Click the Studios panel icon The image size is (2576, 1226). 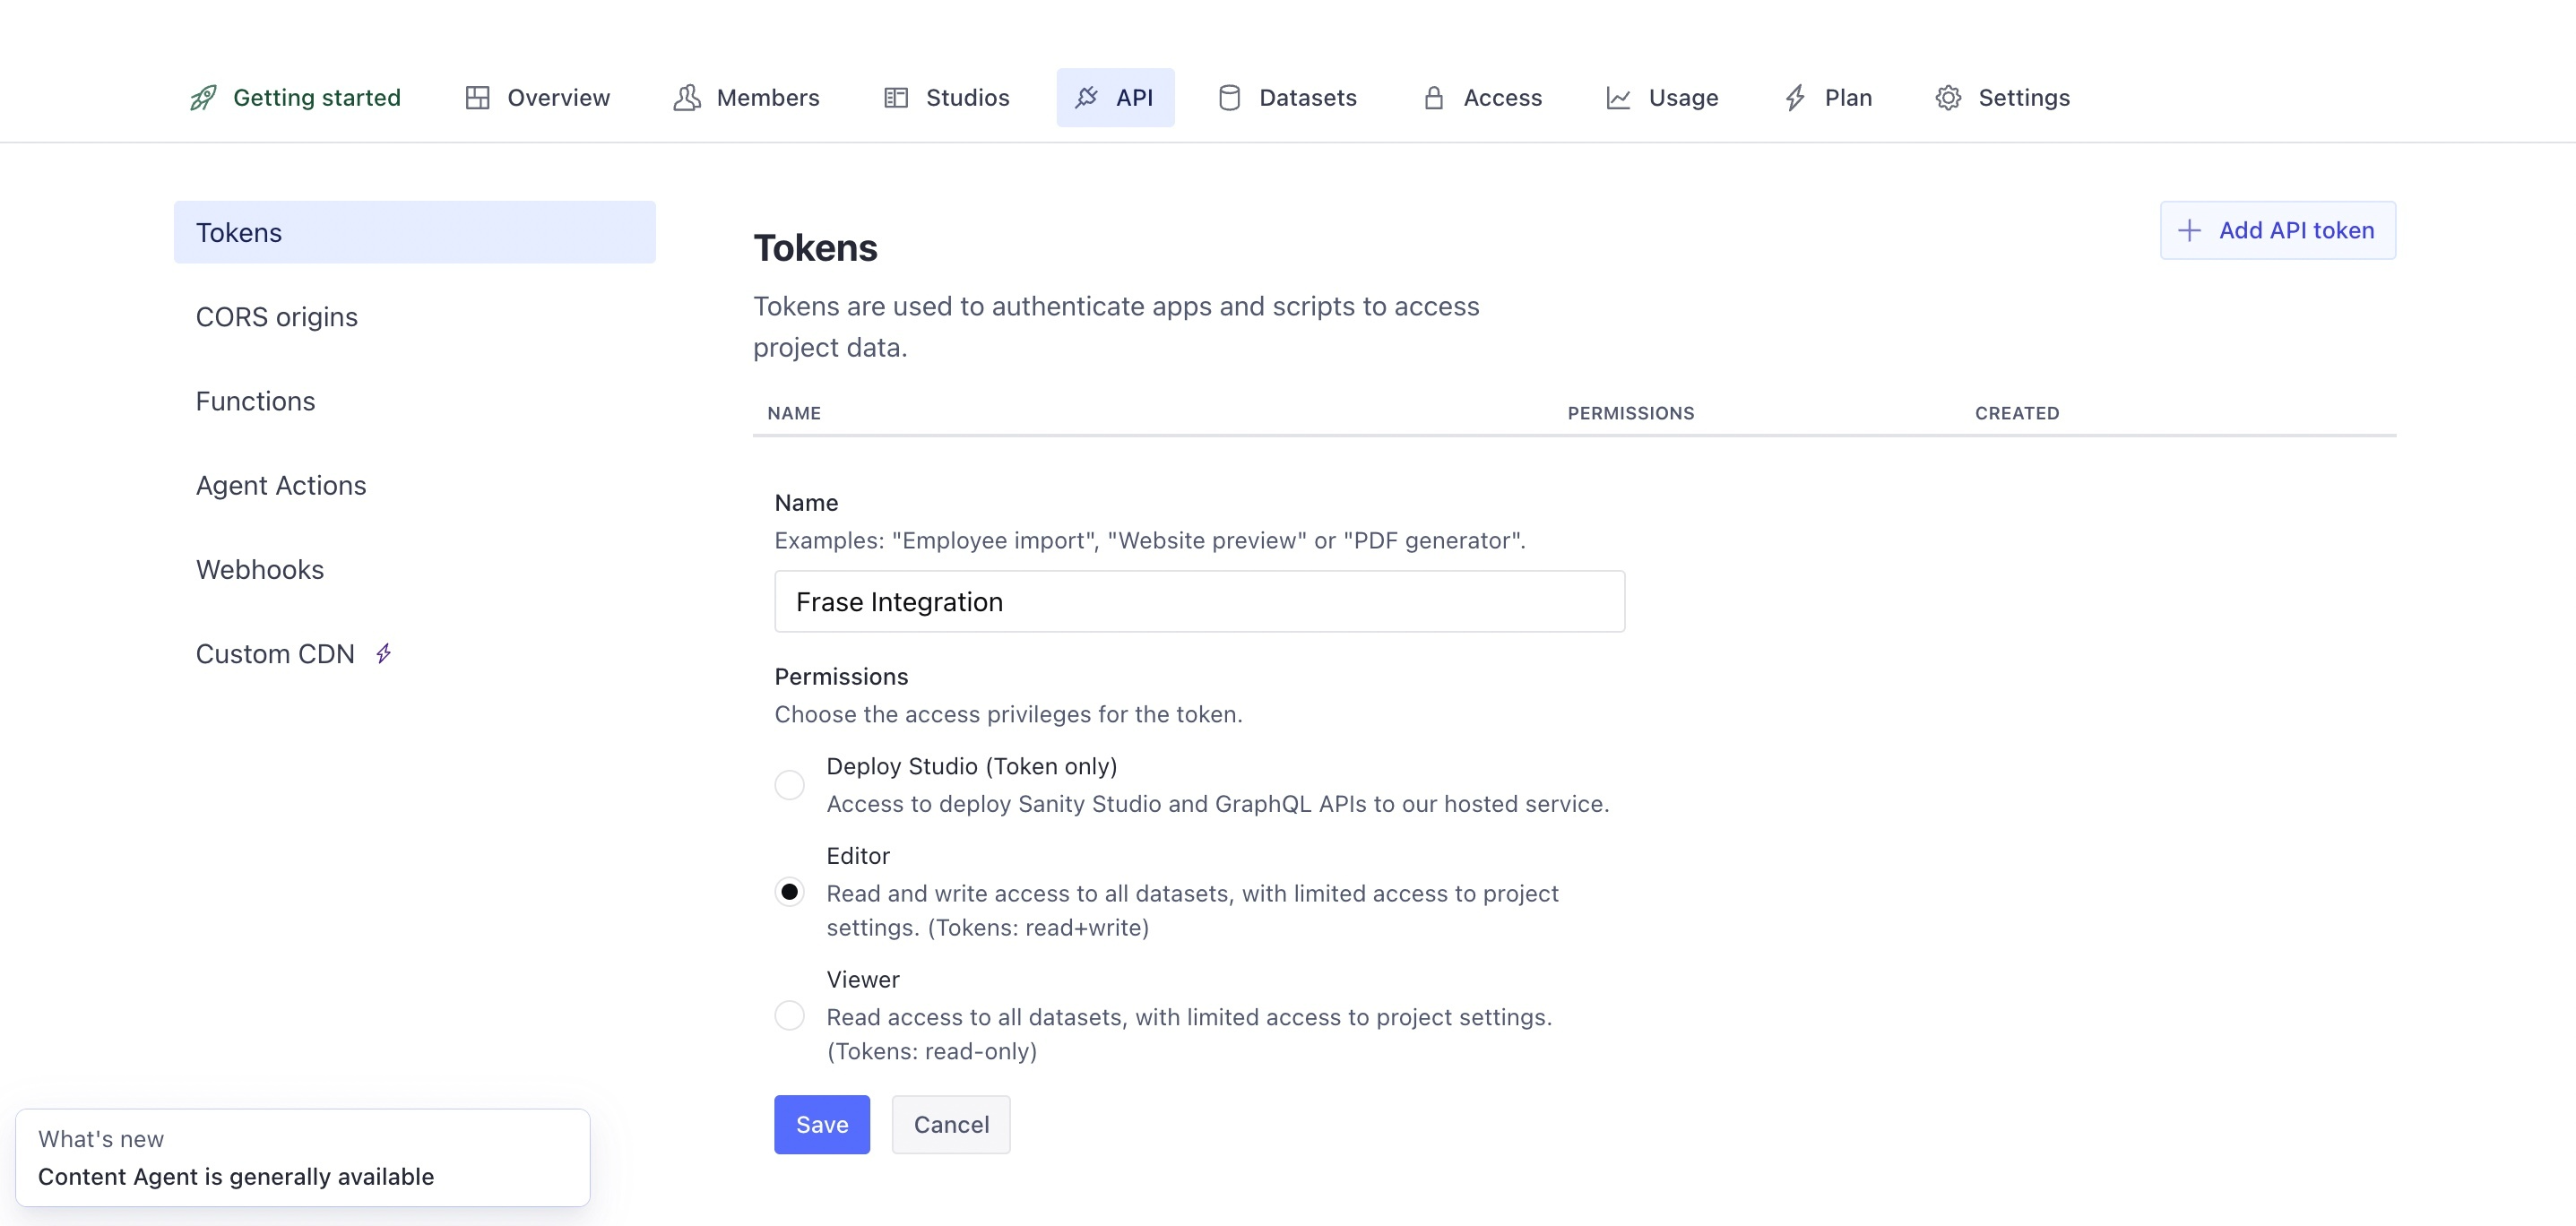coord(895,98)
